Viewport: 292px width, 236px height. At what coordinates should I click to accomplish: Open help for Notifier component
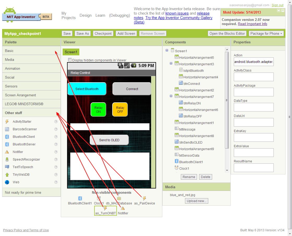(56, 152)
